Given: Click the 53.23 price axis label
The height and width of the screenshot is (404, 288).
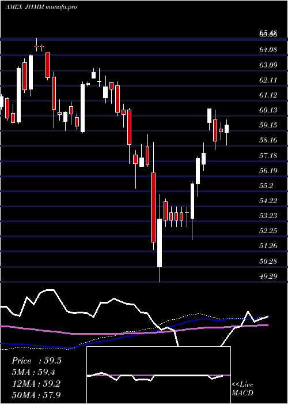Looking at the screenshot, I should pos(268,216).
